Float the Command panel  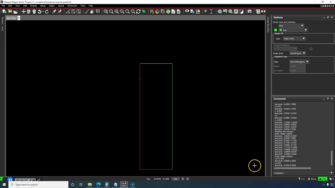click(x=328, y=99)
